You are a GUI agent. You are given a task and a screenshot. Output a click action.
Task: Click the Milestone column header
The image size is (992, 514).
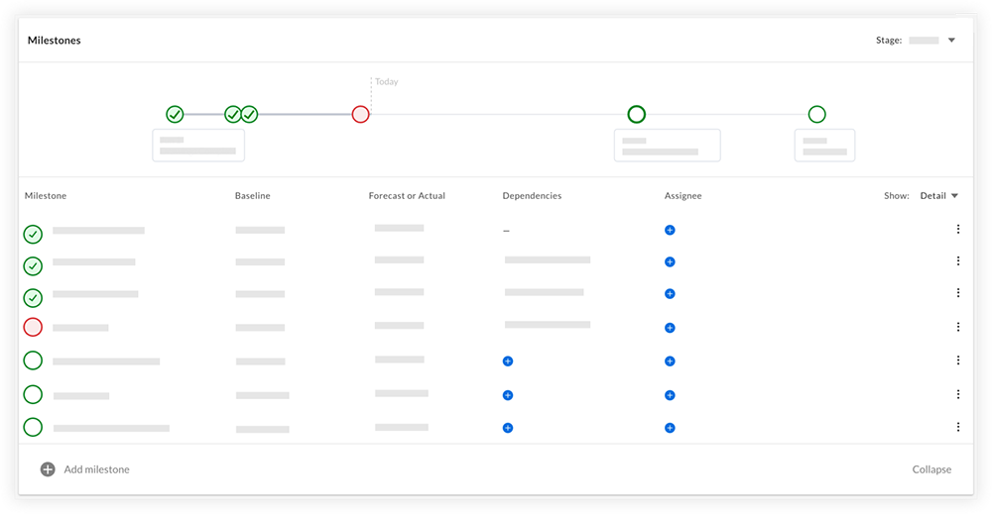click(46, 196)
